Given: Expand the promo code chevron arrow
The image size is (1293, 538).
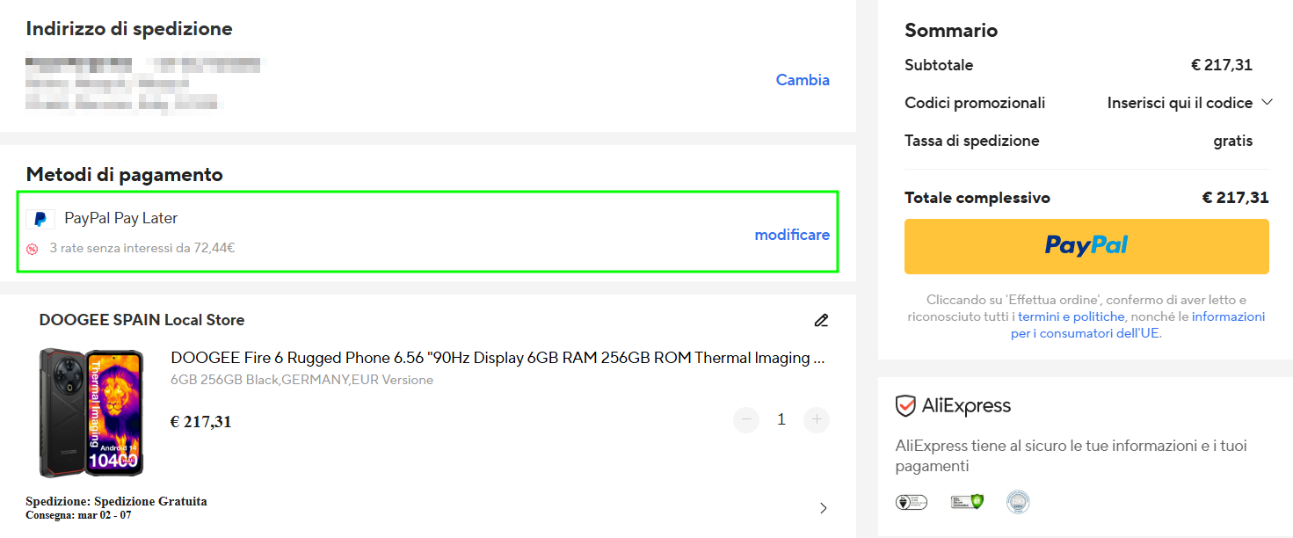Looking at the screenshot, I should point(1267,102).
